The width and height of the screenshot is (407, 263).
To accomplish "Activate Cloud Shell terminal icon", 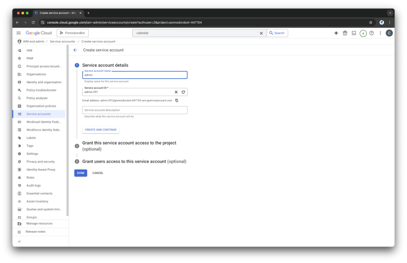I will click(354, 33).
